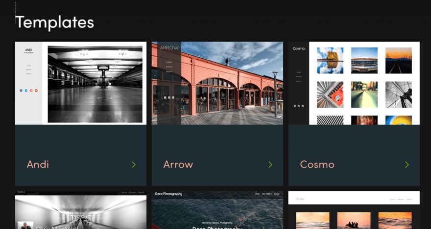Screen dimensions: 431x229
Task: Click the green chevron on the Arrow card
Action: (270, 165)
